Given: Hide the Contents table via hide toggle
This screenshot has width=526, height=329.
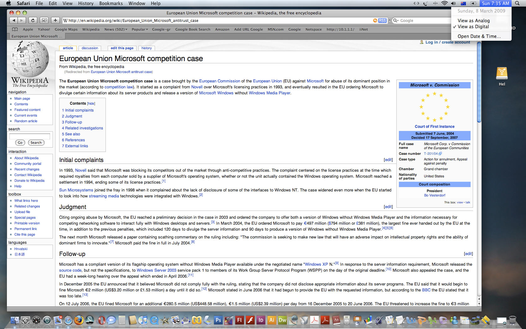Looking at the screenshot, I should click(x=91, y=104).
